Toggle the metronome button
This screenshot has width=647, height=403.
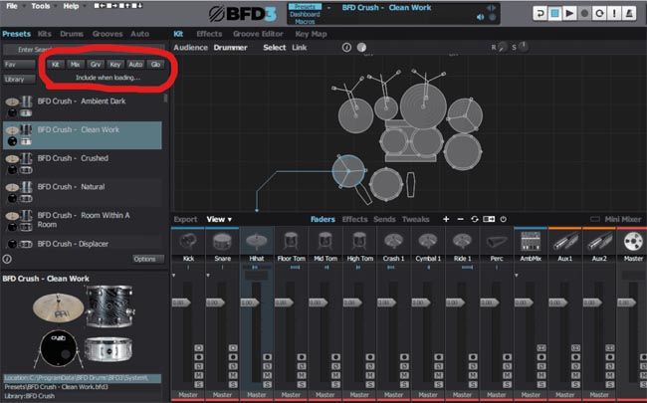(x=629, y=14)
